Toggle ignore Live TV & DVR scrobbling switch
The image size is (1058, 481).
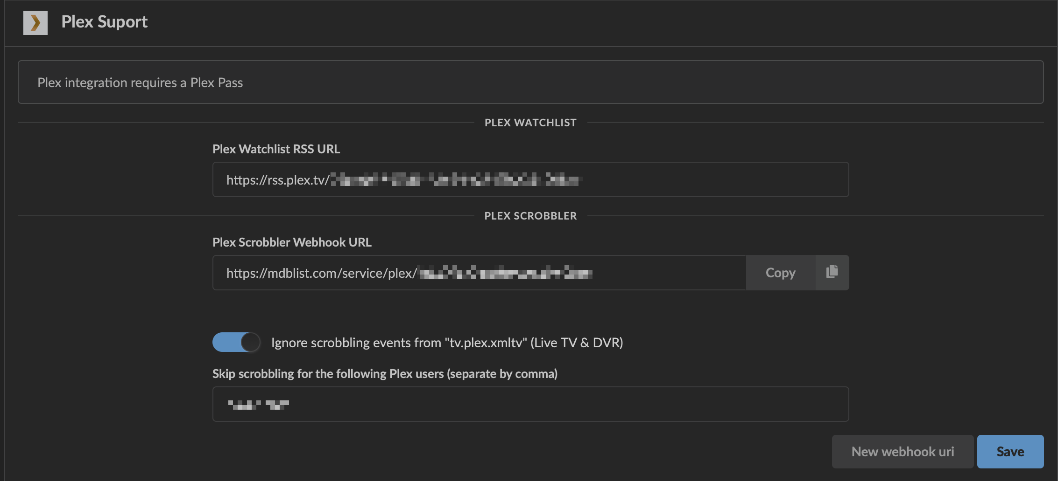[x=236, y=342]
